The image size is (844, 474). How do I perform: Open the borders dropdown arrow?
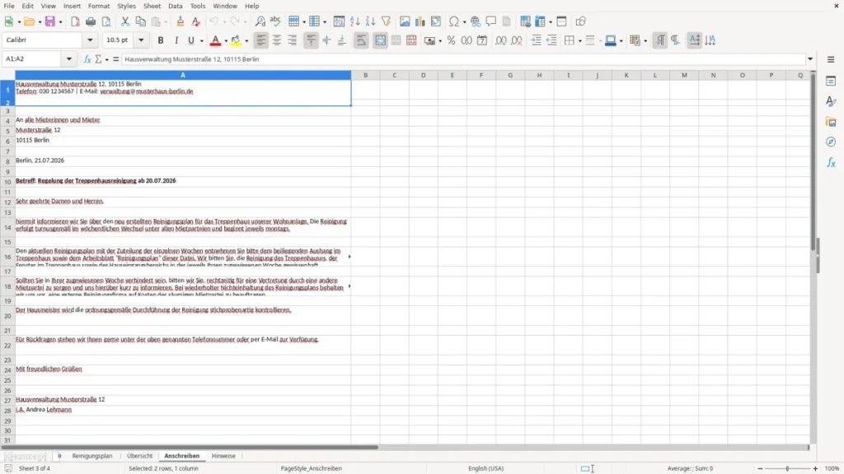tap(579, 41)
